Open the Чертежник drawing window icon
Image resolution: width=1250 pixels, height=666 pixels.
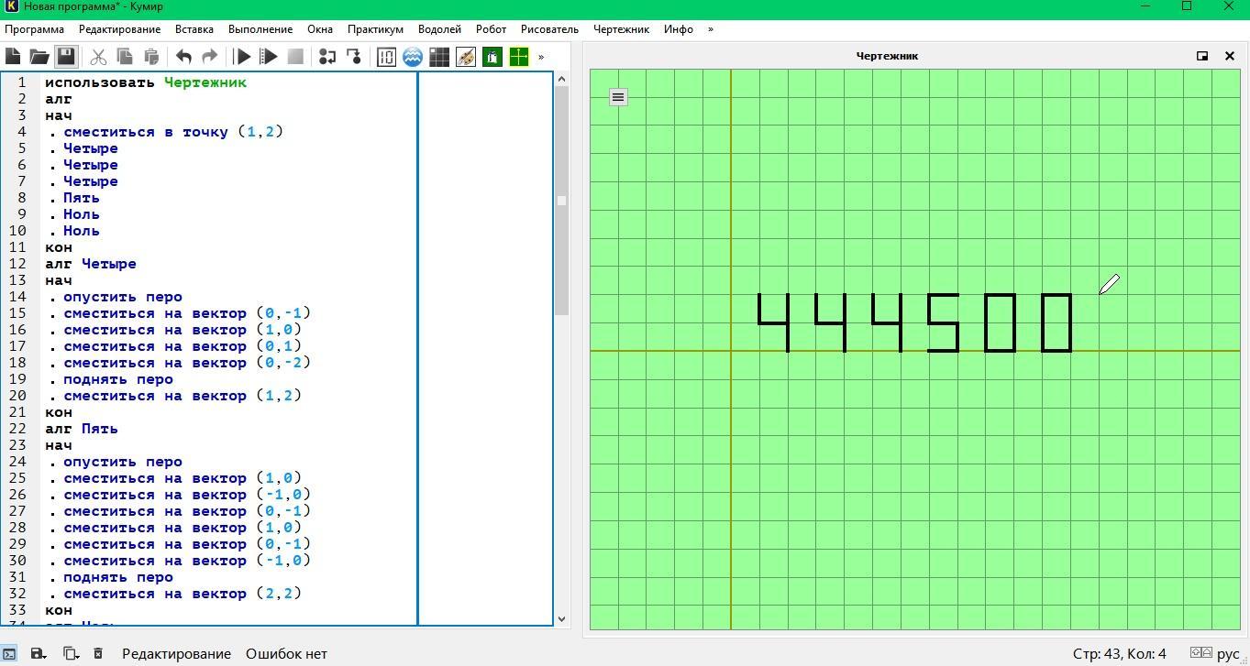[x=519, y=57]
